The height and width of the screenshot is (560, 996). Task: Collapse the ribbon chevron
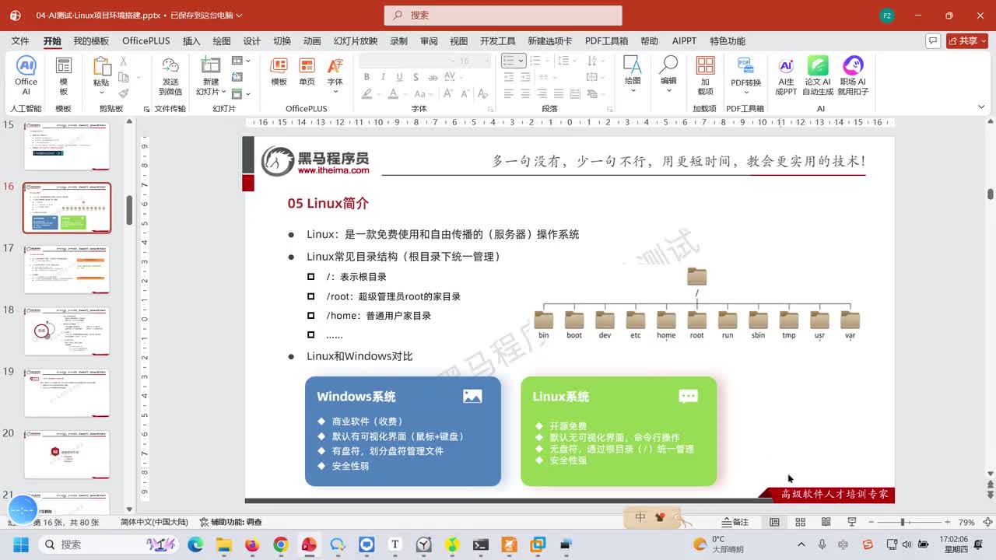[x=980, y=109]
